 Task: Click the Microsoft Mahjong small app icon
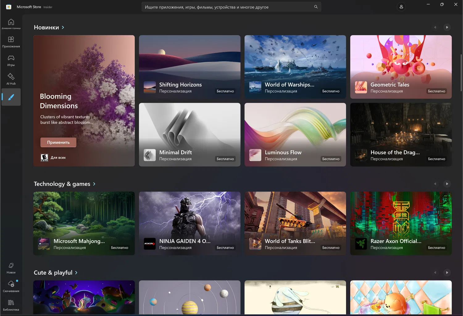(x=44, y=244)
